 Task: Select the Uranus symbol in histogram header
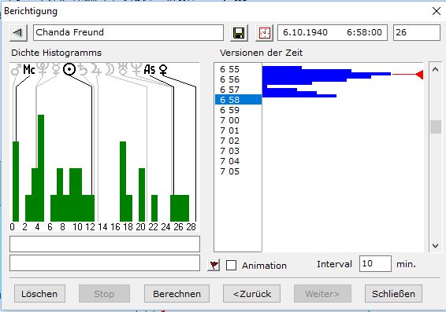(x=123, y=69)
